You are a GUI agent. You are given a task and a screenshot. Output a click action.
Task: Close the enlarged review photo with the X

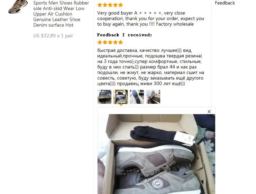tap(209, 112)
